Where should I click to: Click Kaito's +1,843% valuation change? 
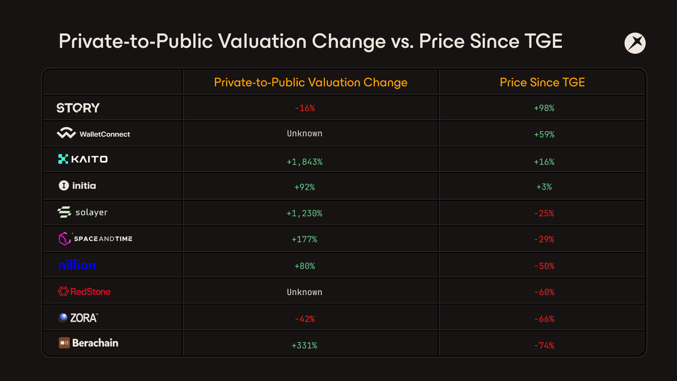(x=305, y=162)
